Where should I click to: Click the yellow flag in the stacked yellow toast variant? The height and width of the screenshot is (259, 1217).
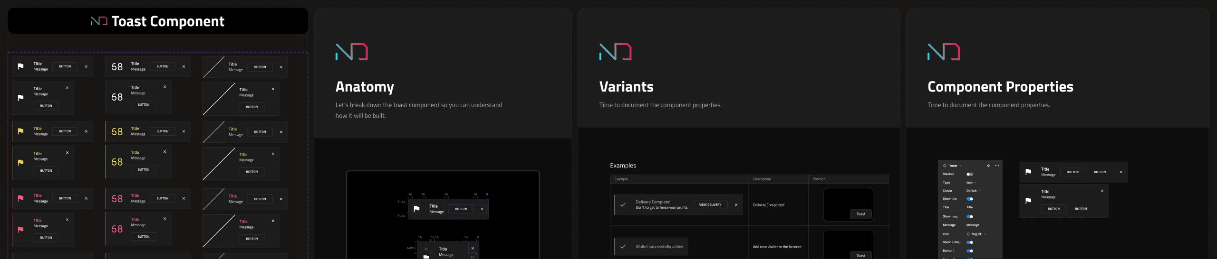(20, 163)
